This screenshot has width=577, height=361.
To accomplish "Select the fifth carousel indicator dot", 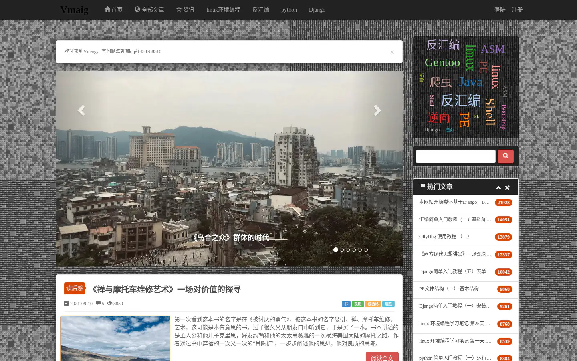I will click(x=360, y=250).
